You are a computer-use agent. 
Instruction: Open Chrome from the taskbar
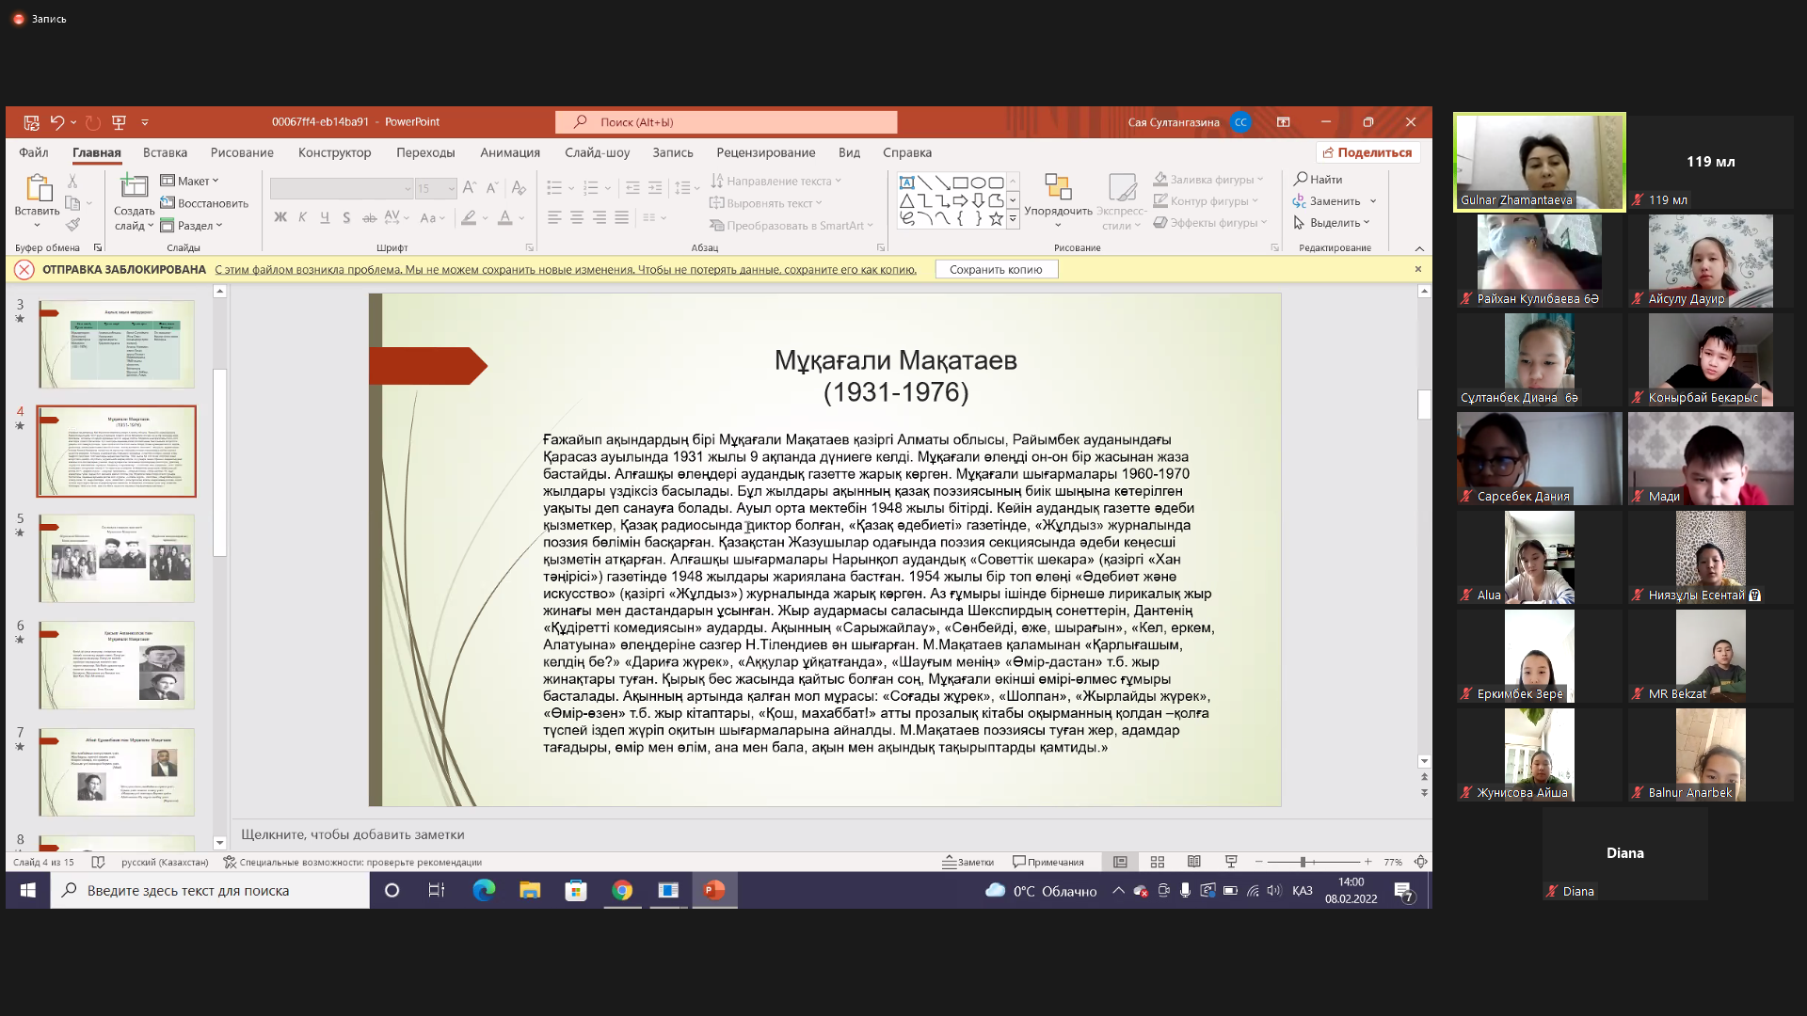[x=622, y=890]
